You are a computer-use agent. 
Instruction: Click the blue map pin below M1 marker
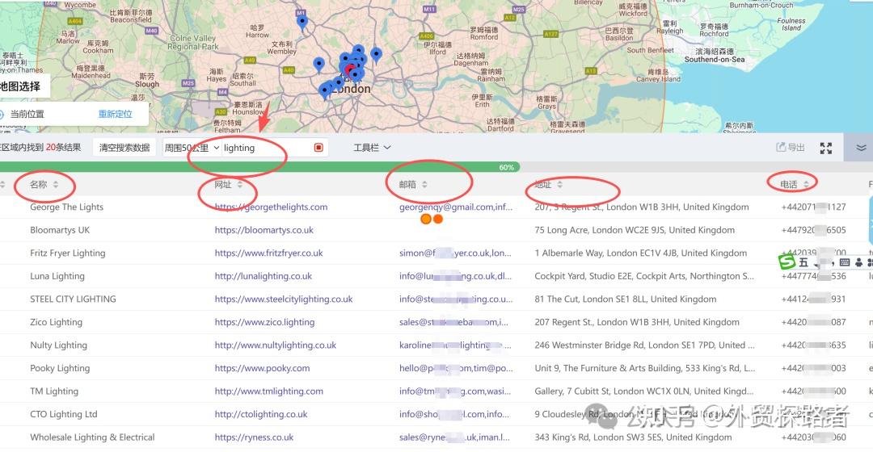pyautogui.click(x=302, y=23)
